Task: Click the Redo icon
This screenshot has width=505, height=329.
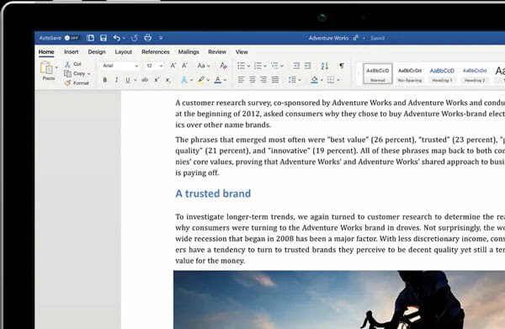Action: 135,38
